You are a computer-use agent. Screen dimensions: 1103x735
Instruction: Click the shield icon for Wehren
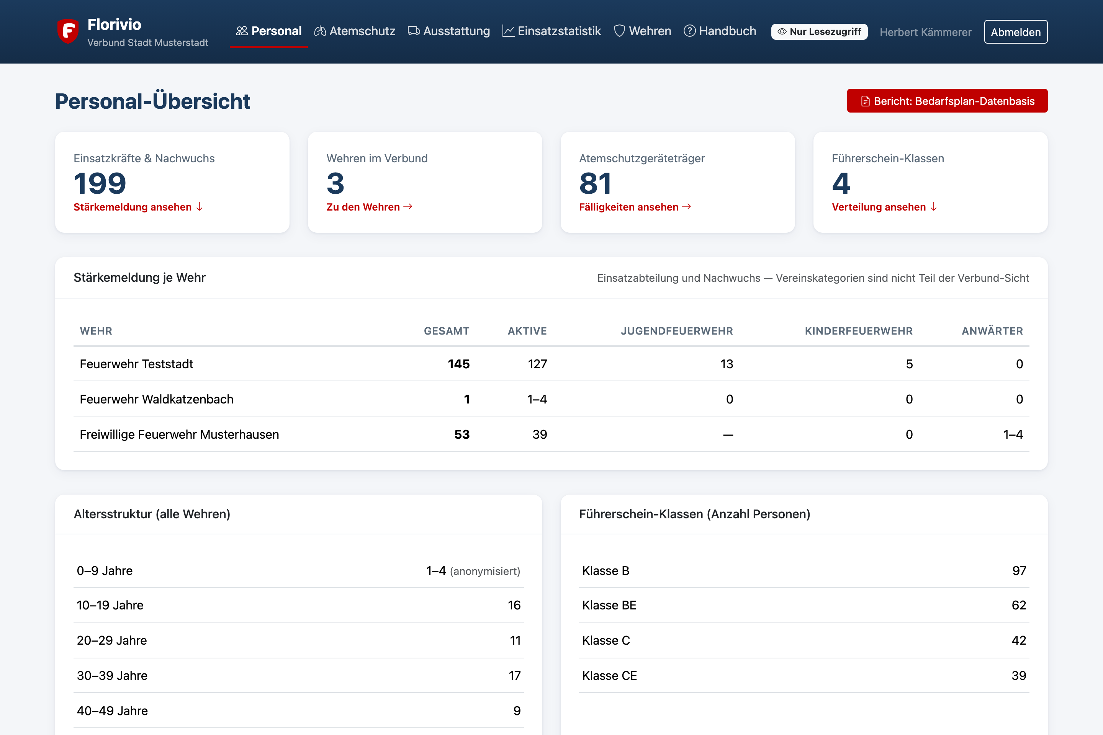click(x=620, y=31)
